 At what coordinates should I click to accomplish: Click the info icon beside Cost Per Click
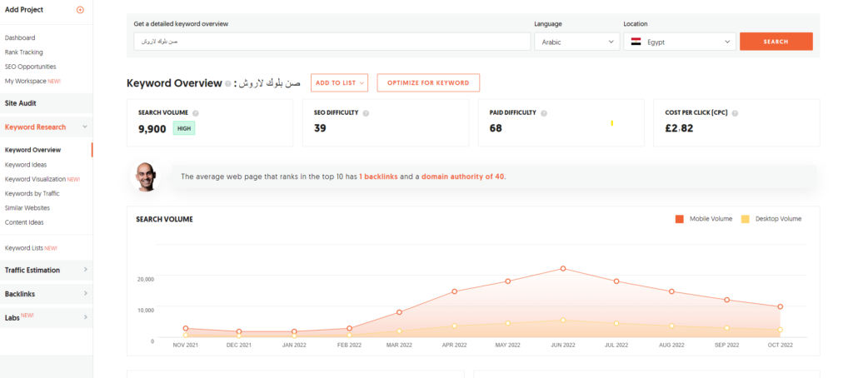pos(735,113)
